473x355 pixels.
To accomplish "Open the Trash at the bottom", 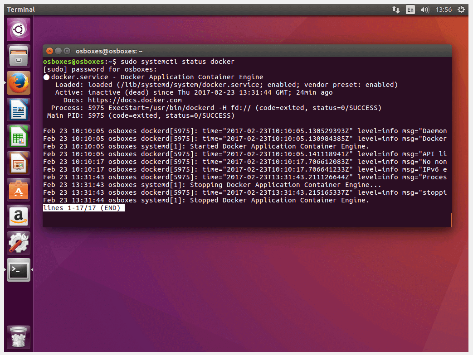I will [x=18, y=337].
